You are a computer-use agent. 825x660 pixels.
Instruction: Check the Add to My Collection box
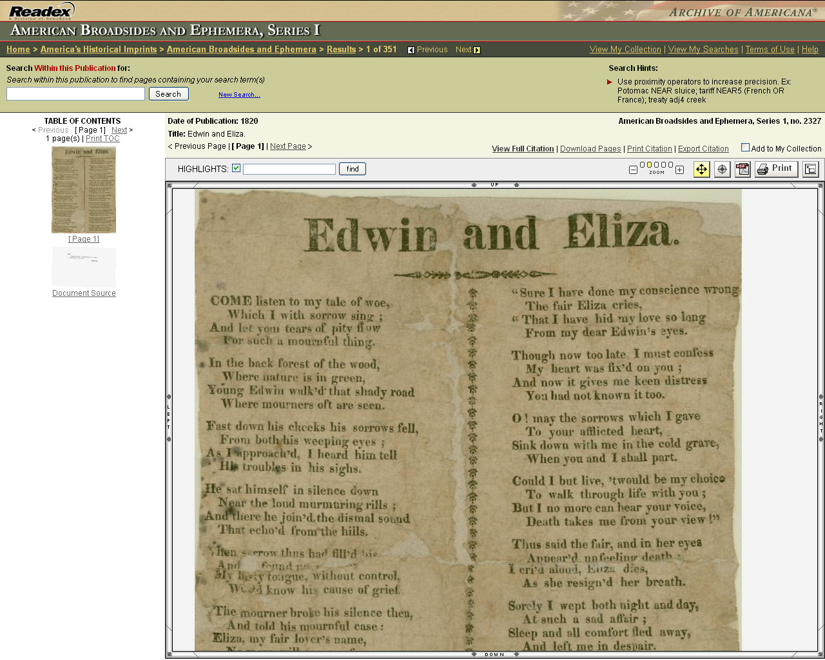(x=745, y=148)
